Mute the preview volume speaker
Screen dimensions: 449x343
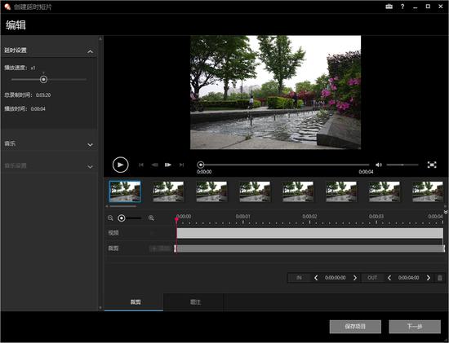pos(379,165)
